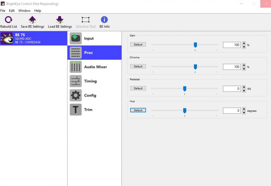Select the BE 75 - CWYD2434 device text
271x186 pixels.
(28, 42)
